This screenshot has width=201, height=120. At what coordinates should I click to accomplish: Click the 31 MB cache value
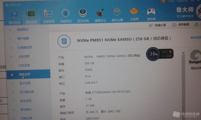(90, 105)
